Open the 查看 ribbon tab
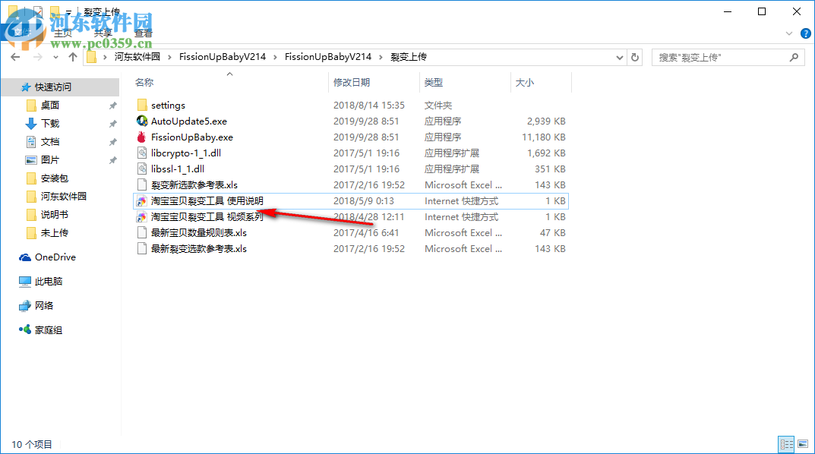The width and height of the screenshot is (815, 454). tap(143, 33)
